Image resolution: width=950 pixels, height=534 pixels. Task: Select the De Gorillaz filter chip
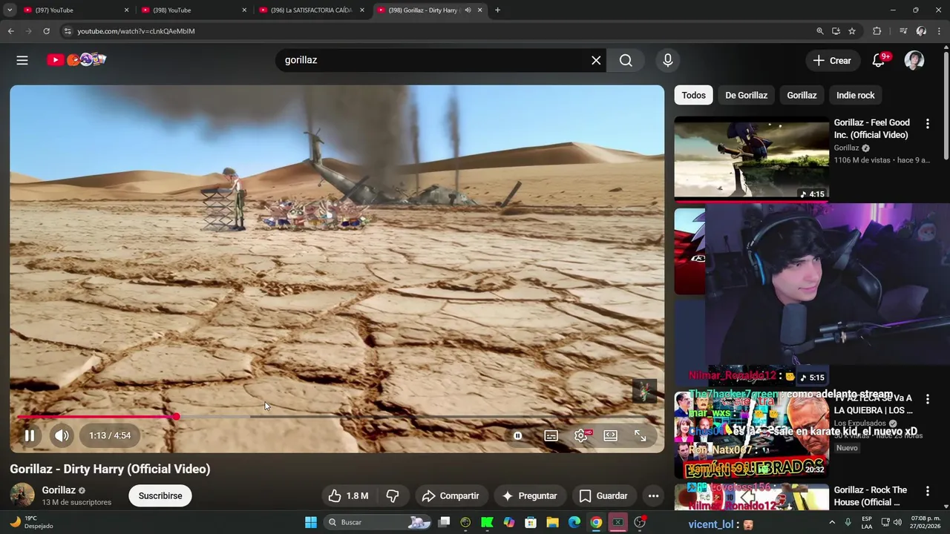coord(746,95)
